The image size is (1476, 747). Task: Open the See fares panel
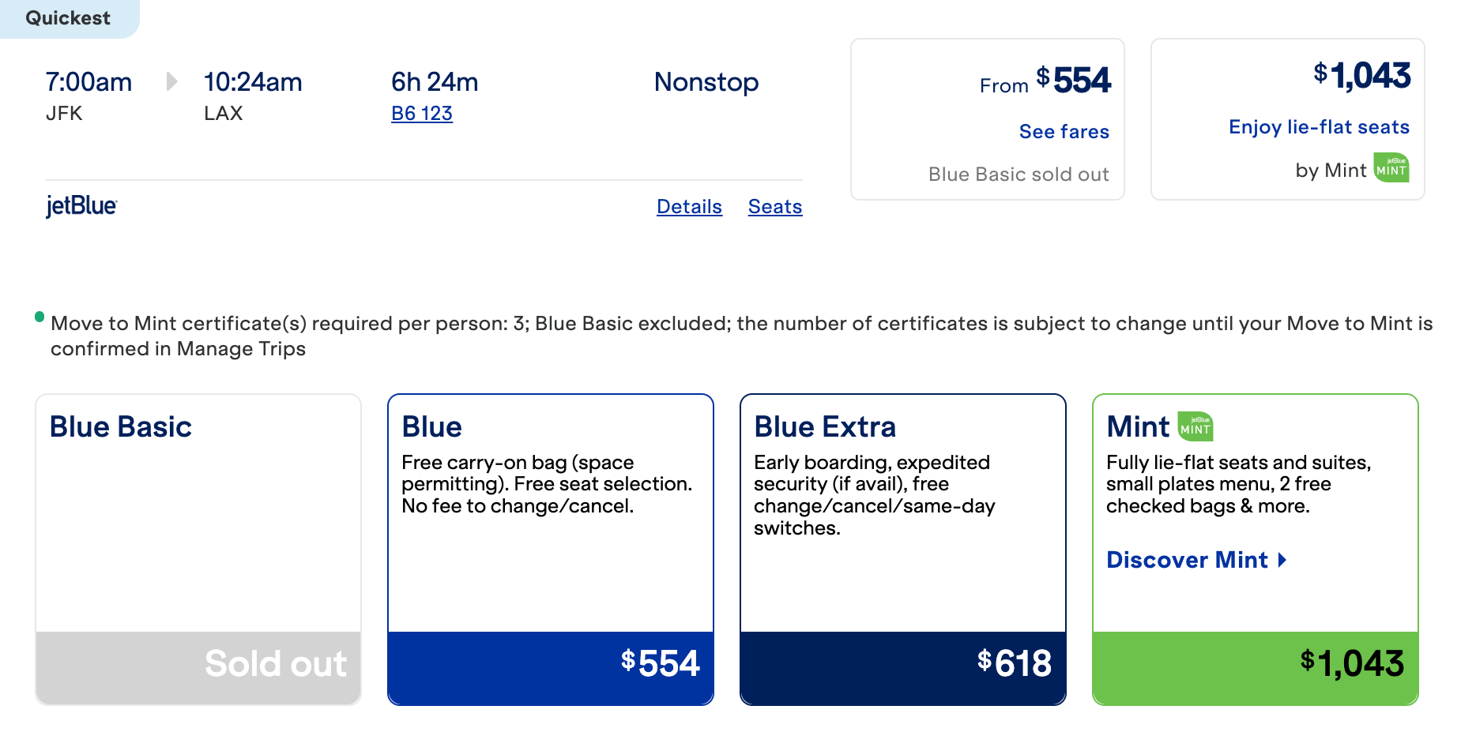tap(1064, 131)
